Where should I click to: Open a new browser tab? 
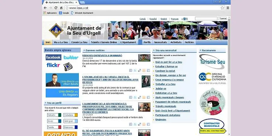coord(82,3)
